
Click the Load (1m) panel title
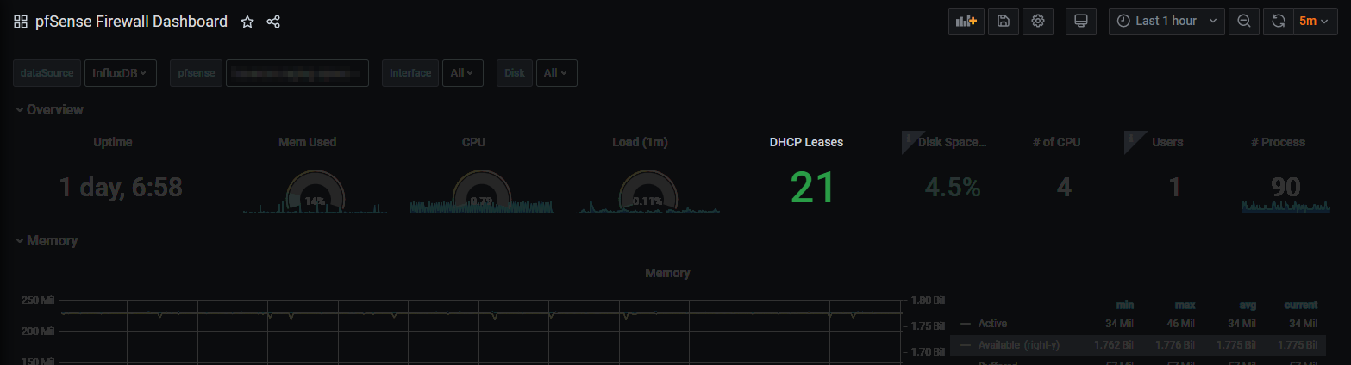pyautogui.click(x=640, y=142)
